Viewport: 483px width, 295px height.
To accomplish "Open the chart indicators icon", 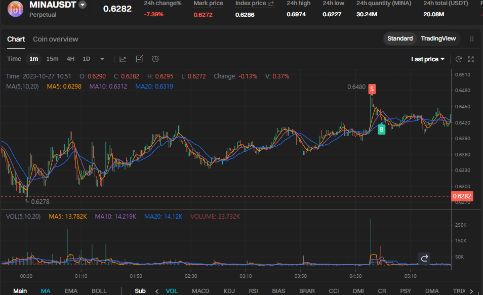I will click(x=123, y=59).
